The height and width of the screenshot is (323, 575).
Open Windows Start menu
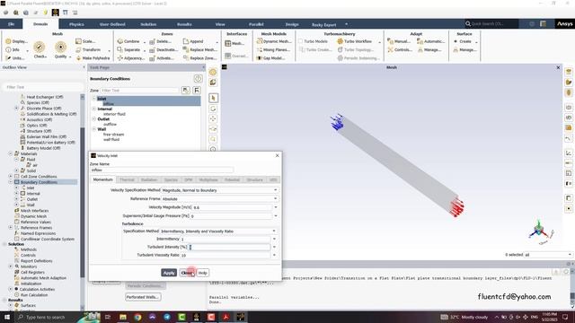coord(7,317)
